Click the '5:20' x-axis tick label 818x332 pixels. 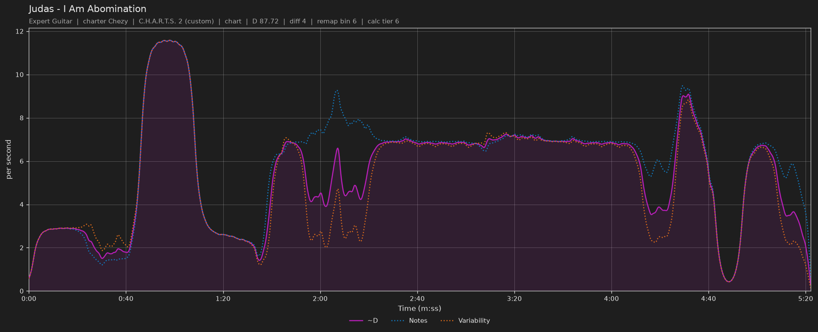805,299
